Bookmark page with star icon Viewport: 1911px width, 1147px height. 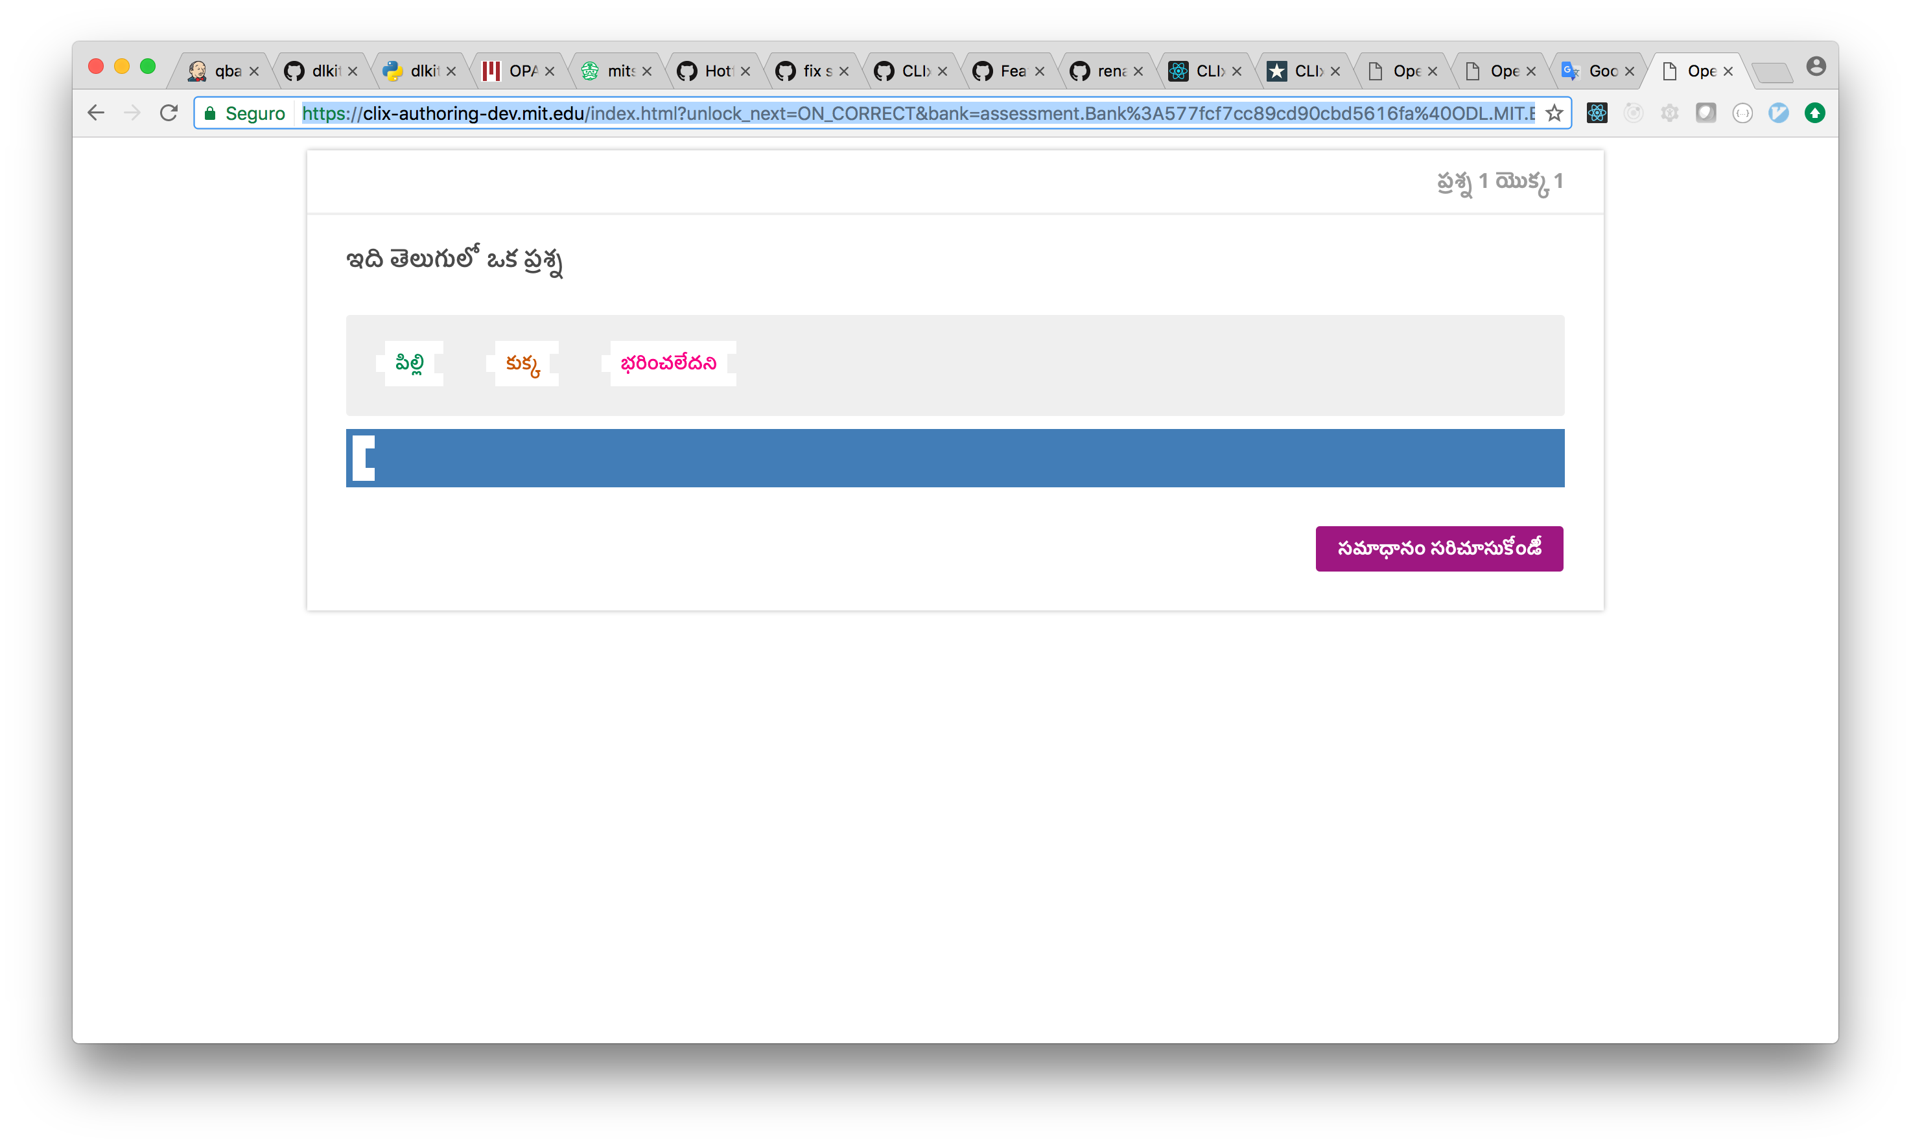pos(1554,113)
